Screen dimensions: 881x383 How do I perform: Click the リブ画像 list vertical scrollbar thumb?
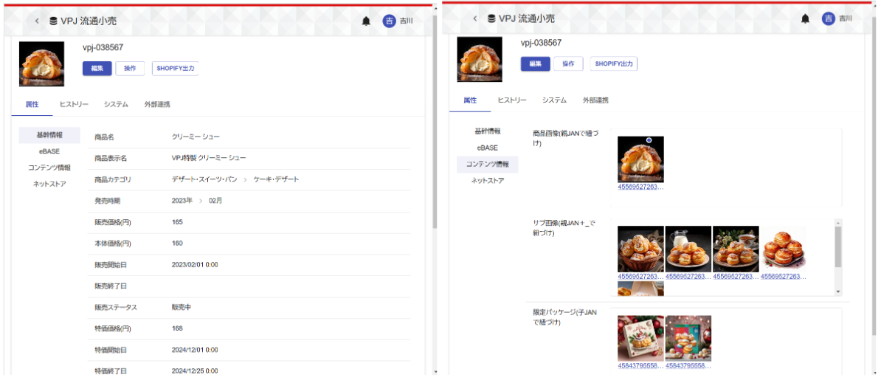click(837, 247)
